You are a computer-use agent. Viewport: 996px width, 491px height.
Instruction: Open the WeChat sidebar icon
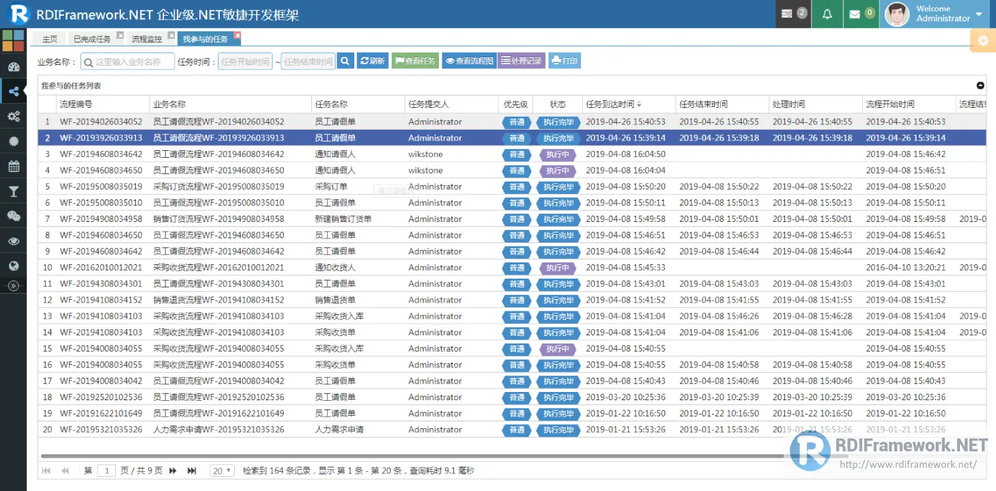[14, 216]
